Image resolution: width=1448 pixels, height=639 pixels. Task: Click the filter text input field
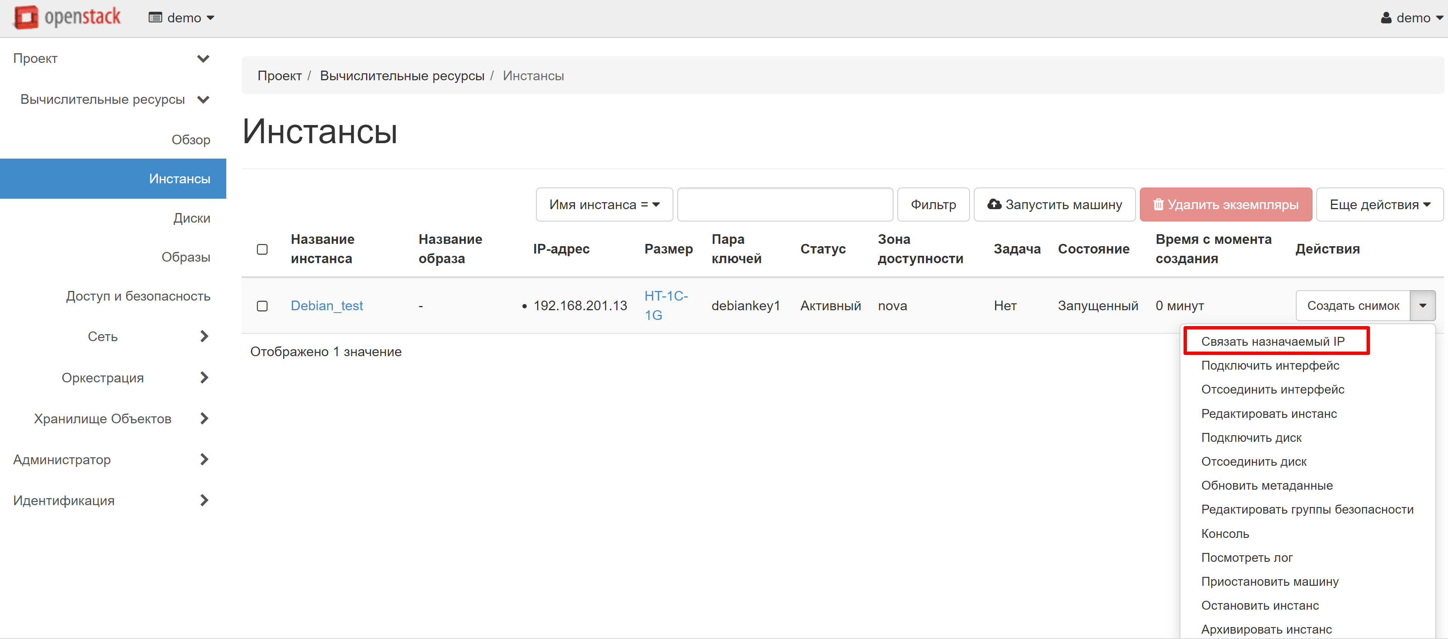click(785, 205)
